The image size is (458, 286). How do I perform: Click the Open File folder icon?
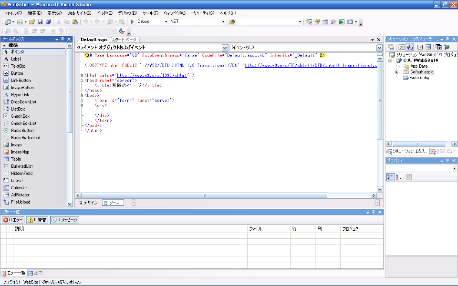coord(32,22)
